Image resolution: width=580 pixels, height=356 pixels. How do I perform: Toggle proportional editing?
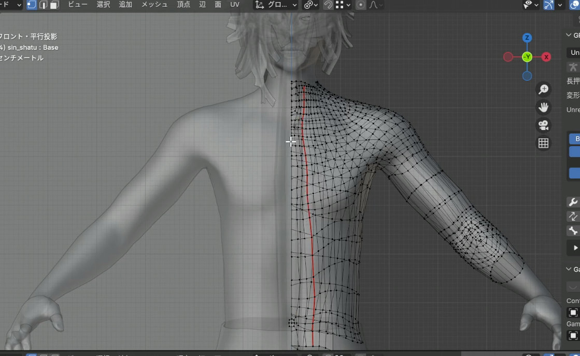pos(360,5)
